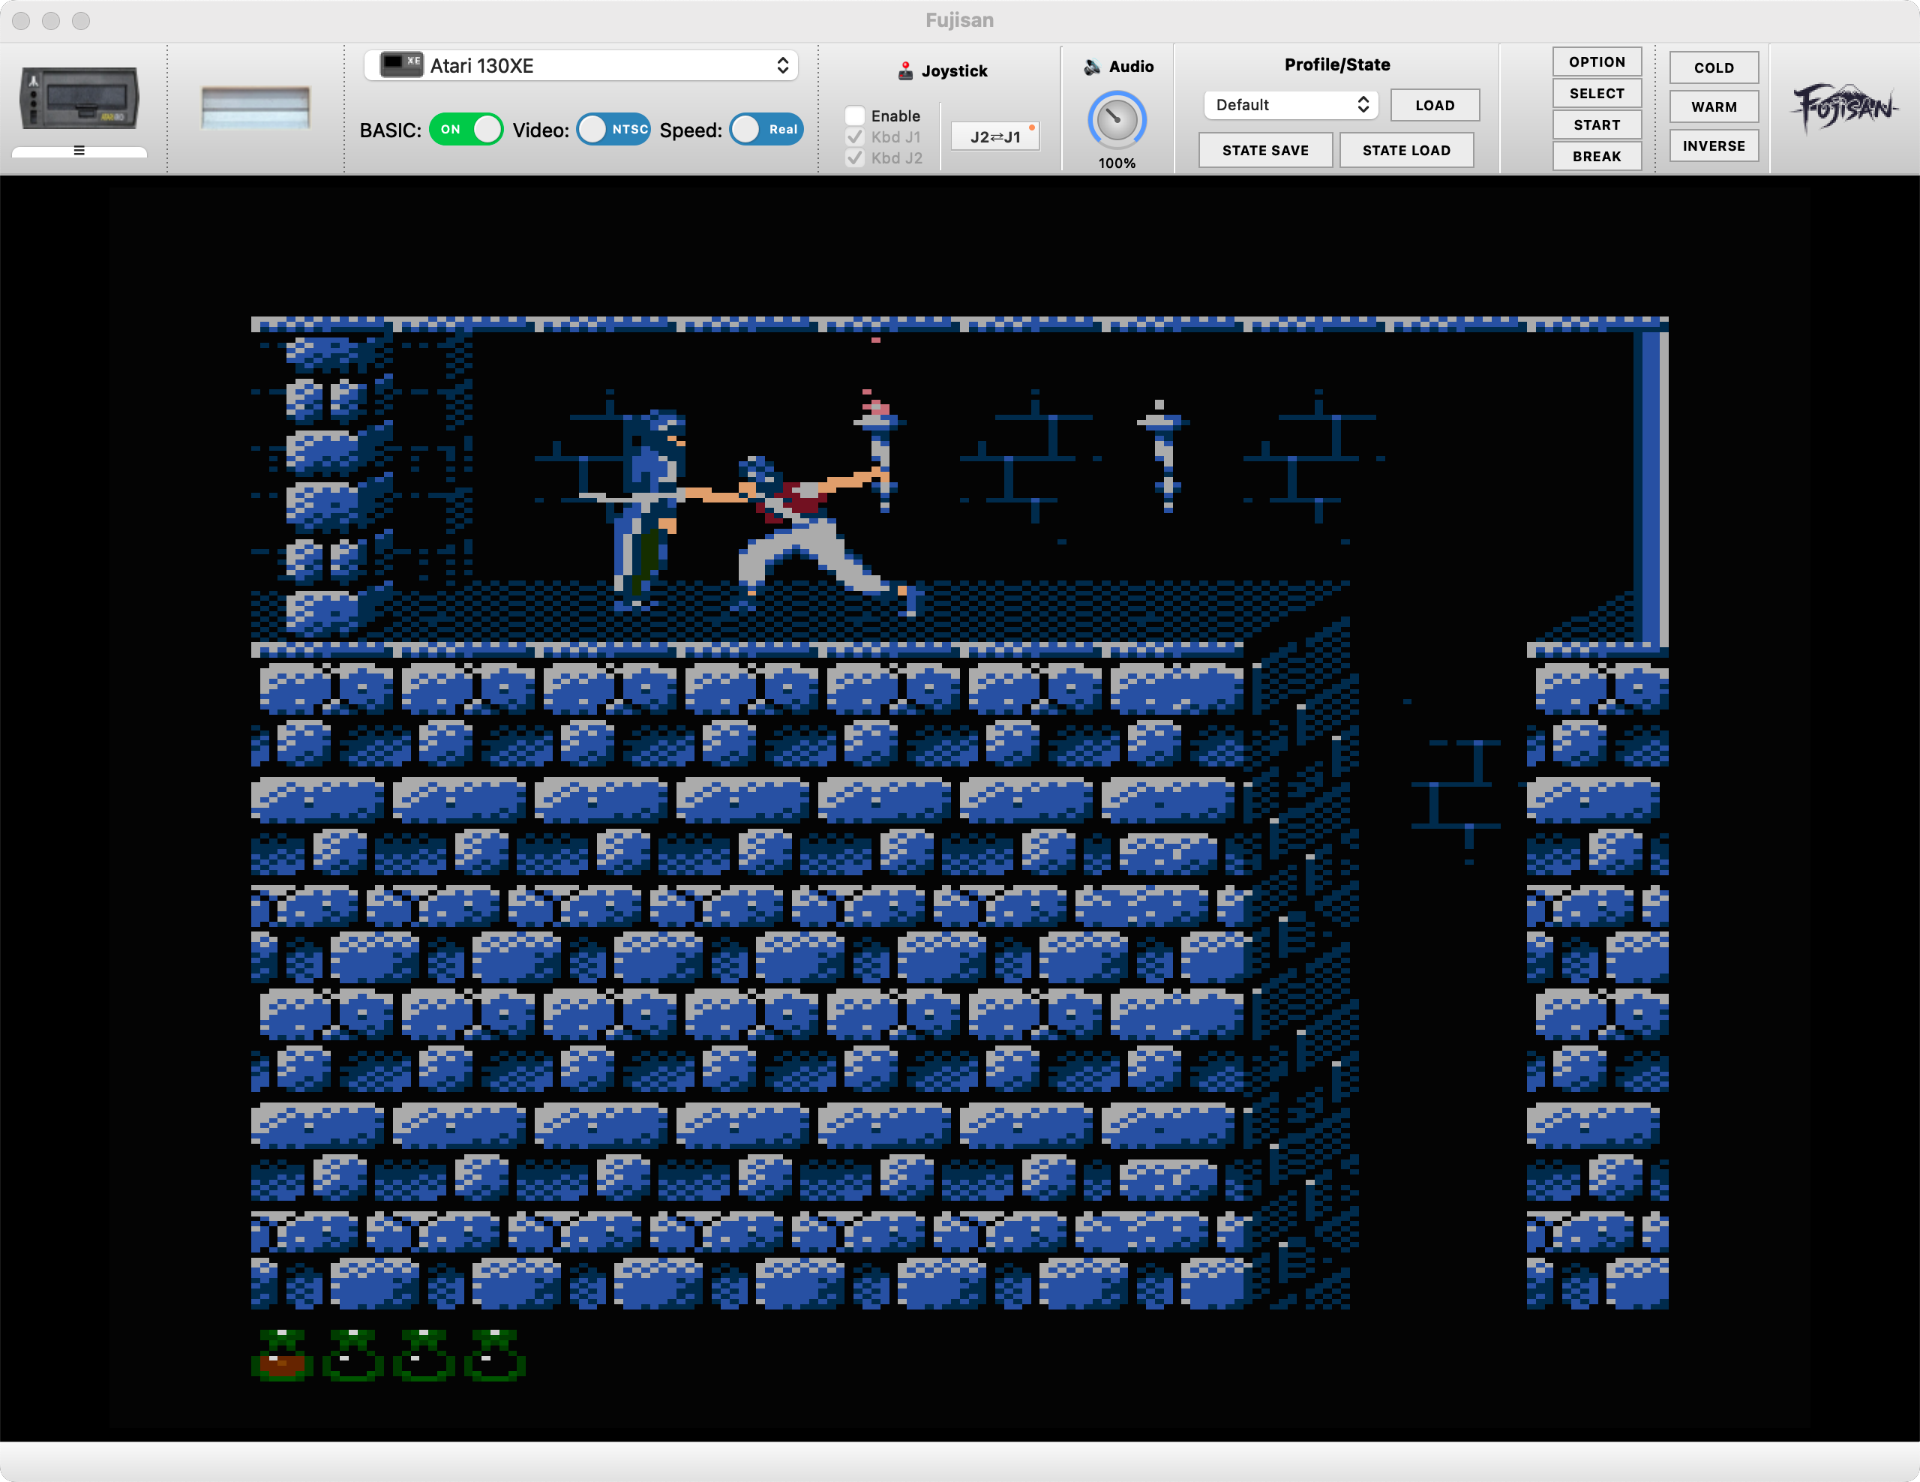The width and height of the screenshot is (1920, 1482).
Task: Click the disk drive icon
Action: pos(79,97)
